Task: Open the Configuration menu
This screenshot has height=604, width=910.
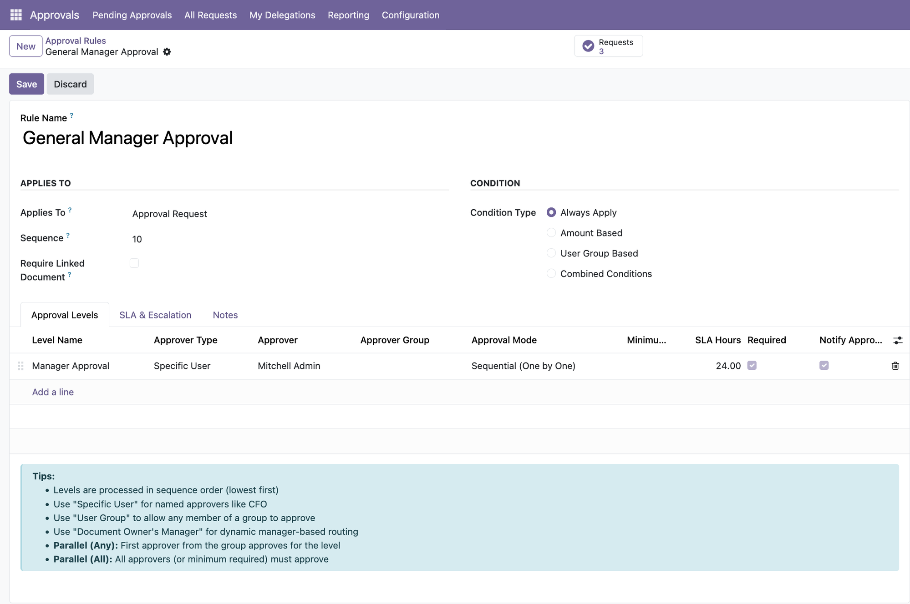Action: click(410, 15)
